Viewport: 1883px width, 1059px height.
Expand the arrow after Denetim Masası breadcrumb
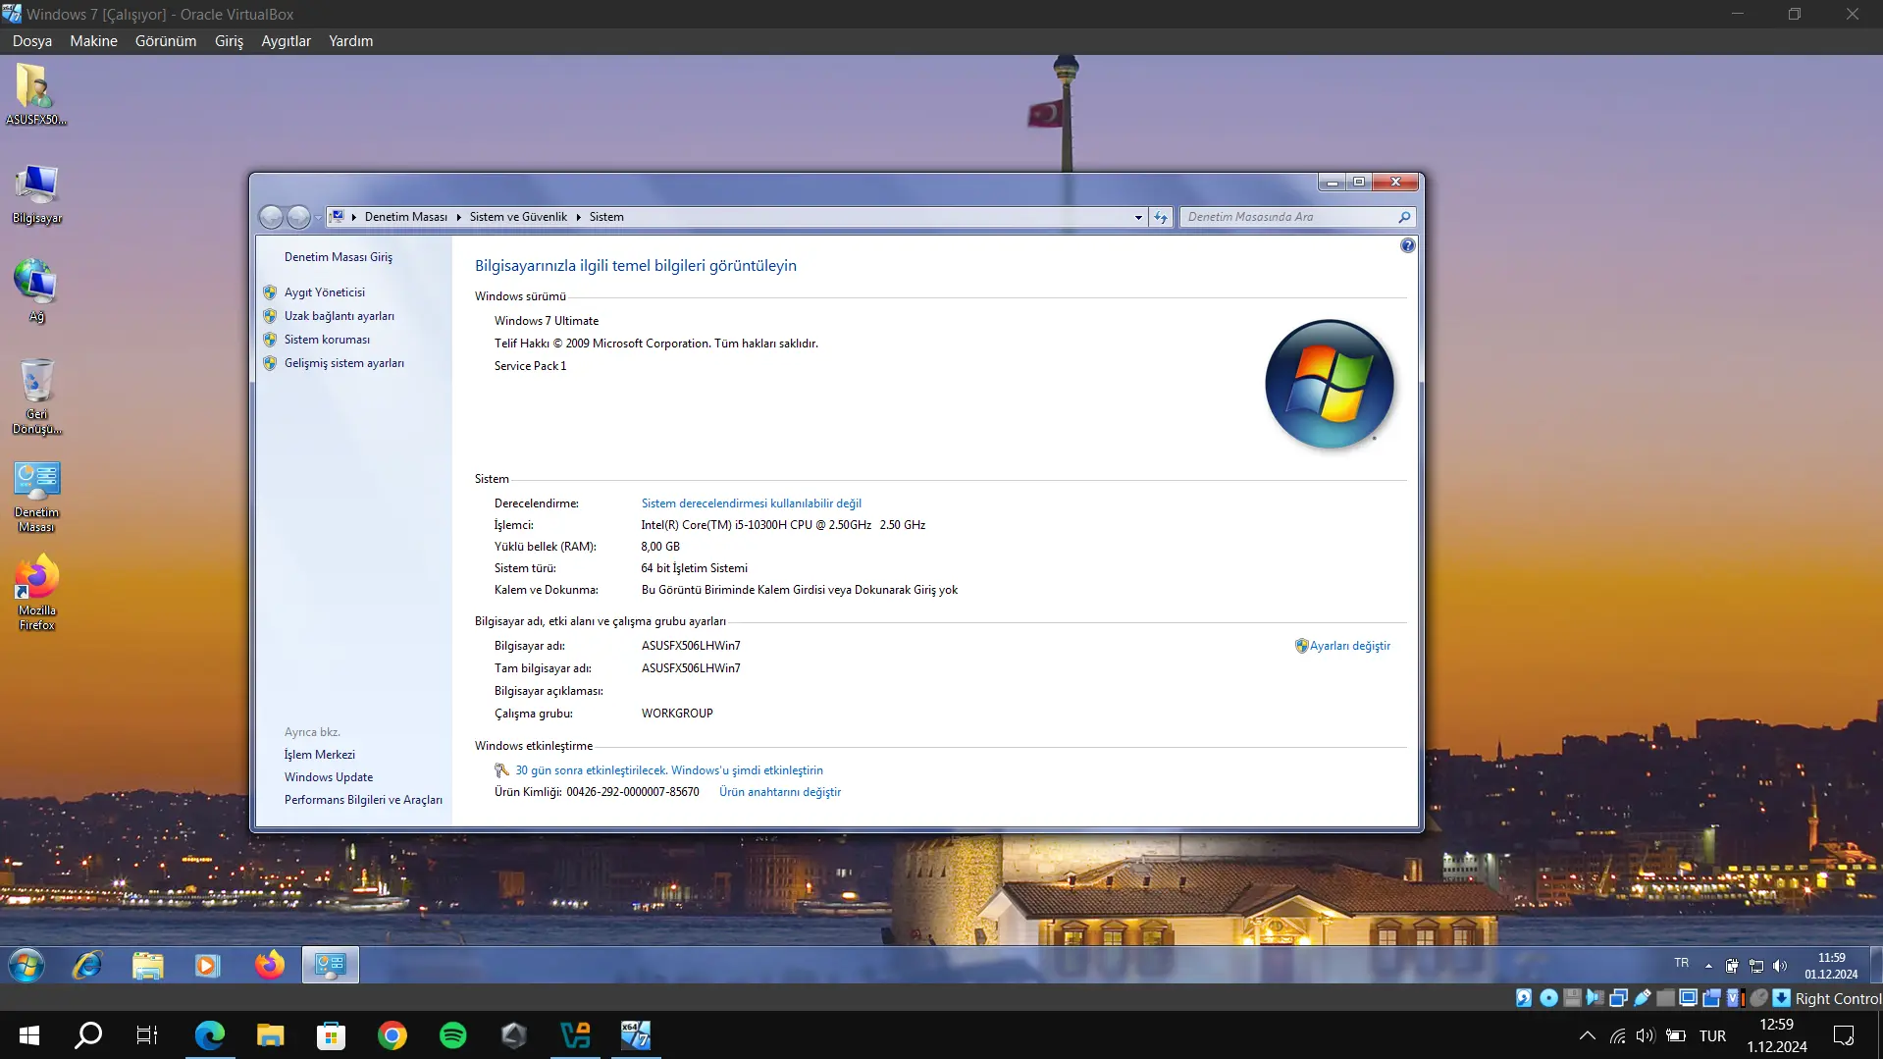click(458, 217)
